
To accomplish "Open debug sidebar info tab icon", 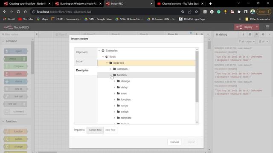I will click(x=244, y=34).
